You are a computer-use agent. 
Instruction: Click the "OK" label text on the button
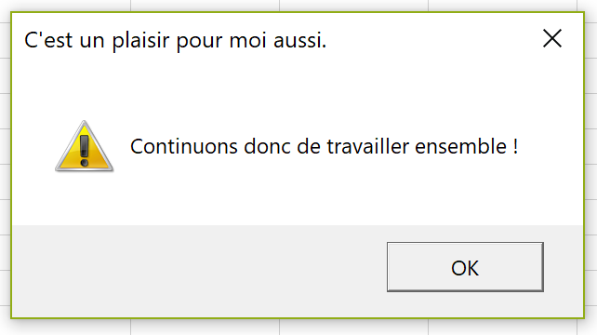click(465, 268)
